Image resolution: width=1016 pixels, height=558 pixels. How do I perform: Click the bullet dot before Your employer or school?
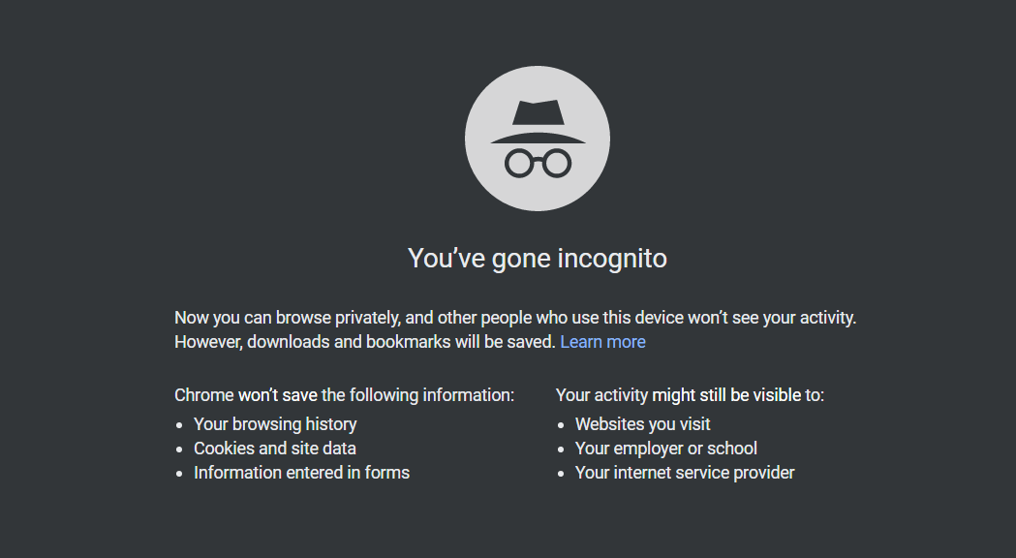click(x=561, y=449)
